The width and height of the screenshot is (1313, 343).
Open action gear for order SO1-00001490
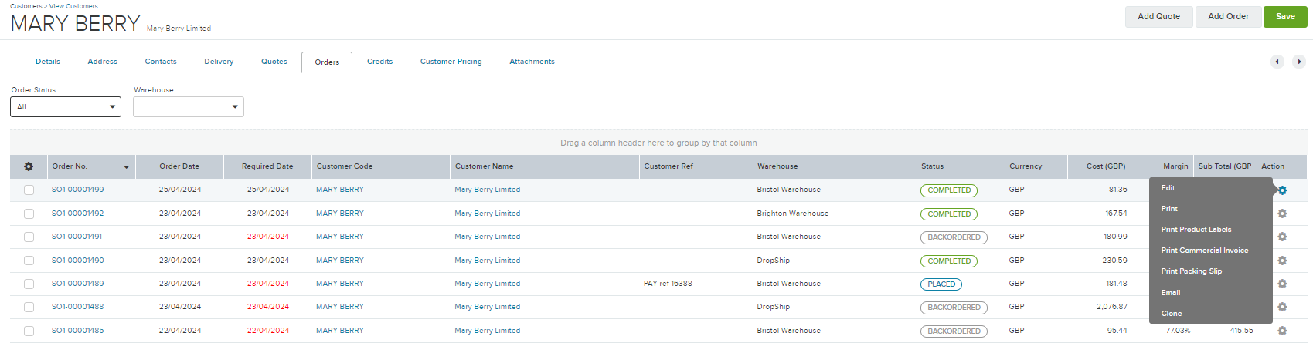[1282, 261]
